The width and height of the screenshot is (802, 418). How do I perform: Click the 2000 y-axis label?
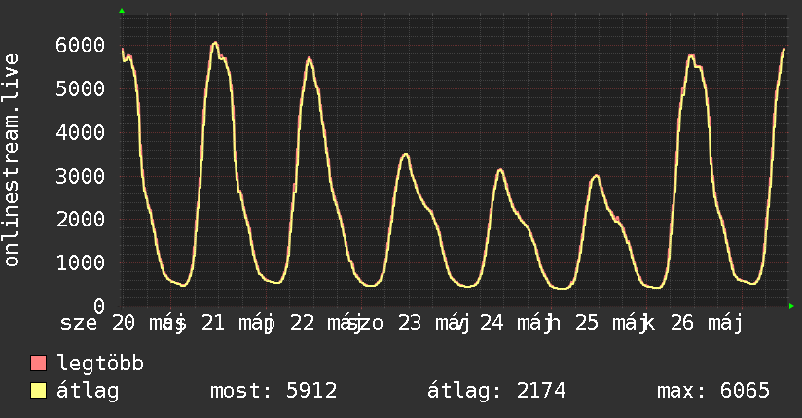click(x=81, y=220)
